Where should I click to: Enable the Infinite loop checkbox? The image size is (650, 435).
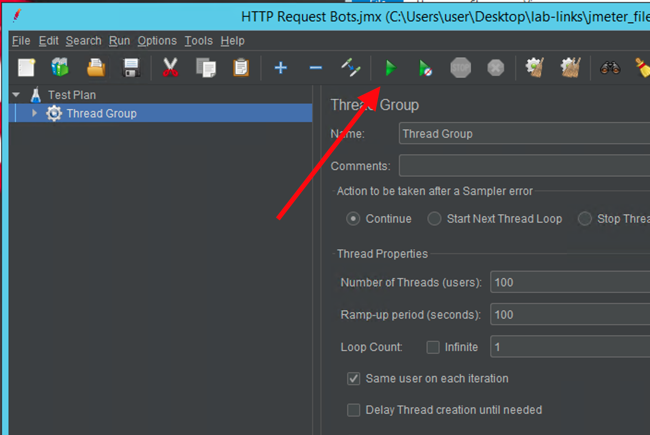pos(433,347)
